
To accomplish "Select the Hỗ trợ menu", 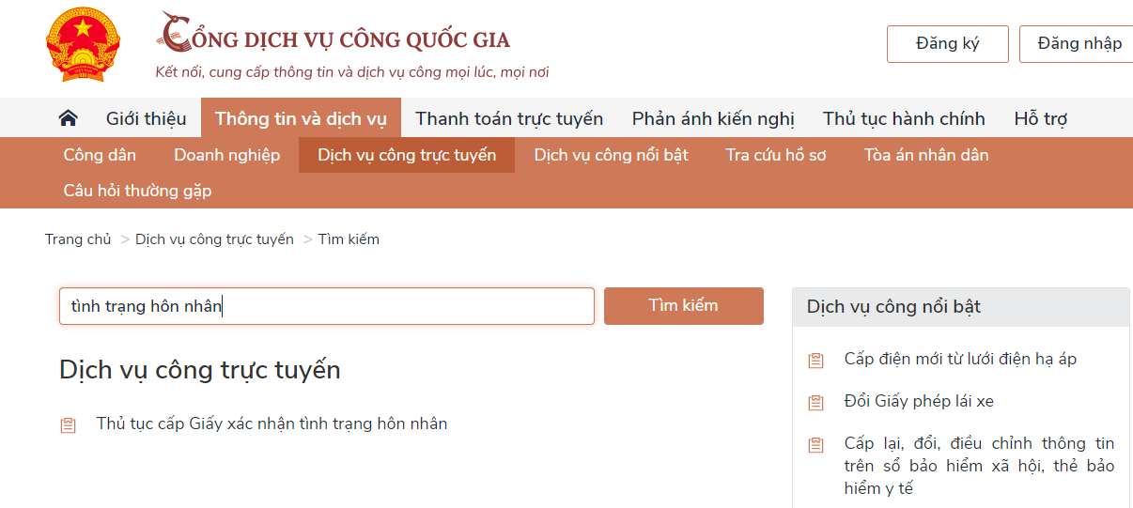I will [x=1040, y=118].
